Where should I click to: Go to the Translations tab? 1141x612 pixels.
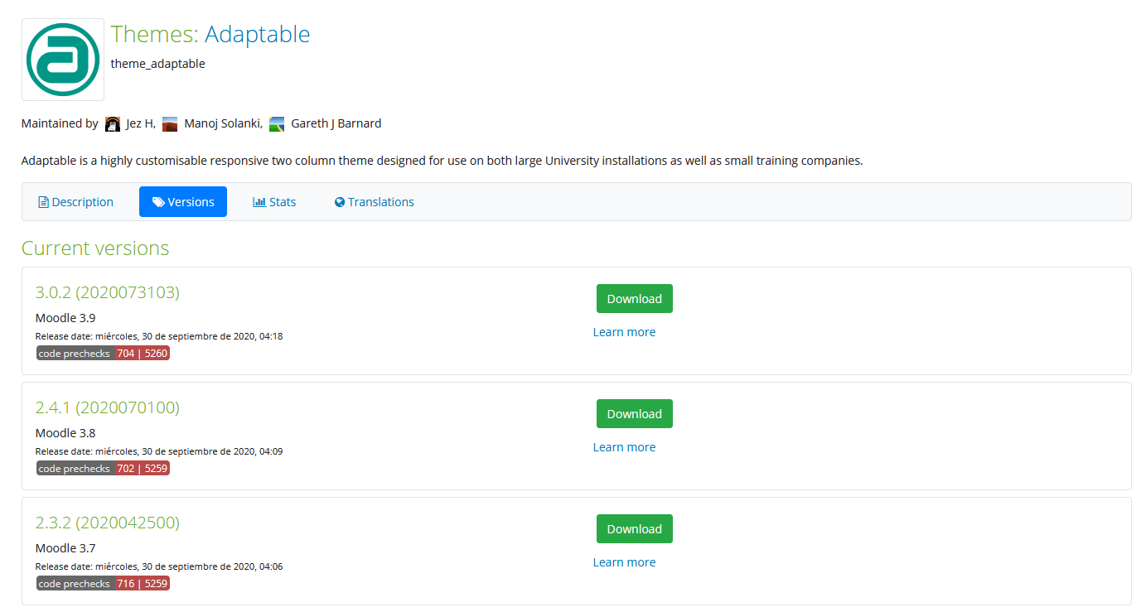click(375, 202)
